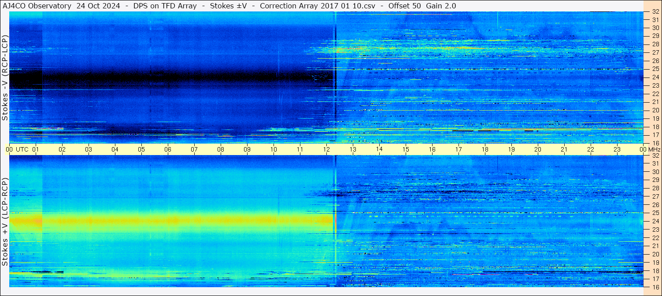Click the AJ4CO Observatory title text

coord(37,6)
